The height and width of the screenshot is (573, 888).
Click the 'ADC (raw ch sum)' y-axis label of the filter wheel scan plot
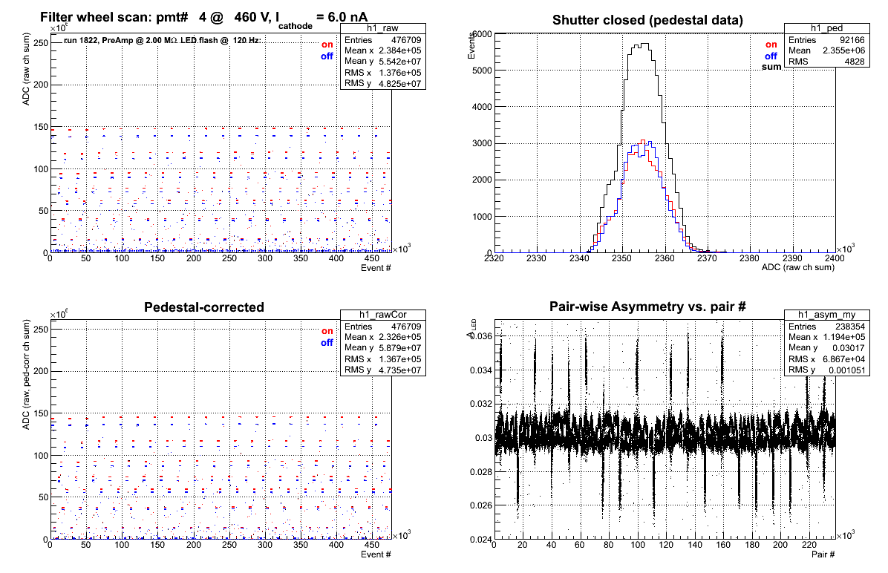pos(27,70)
